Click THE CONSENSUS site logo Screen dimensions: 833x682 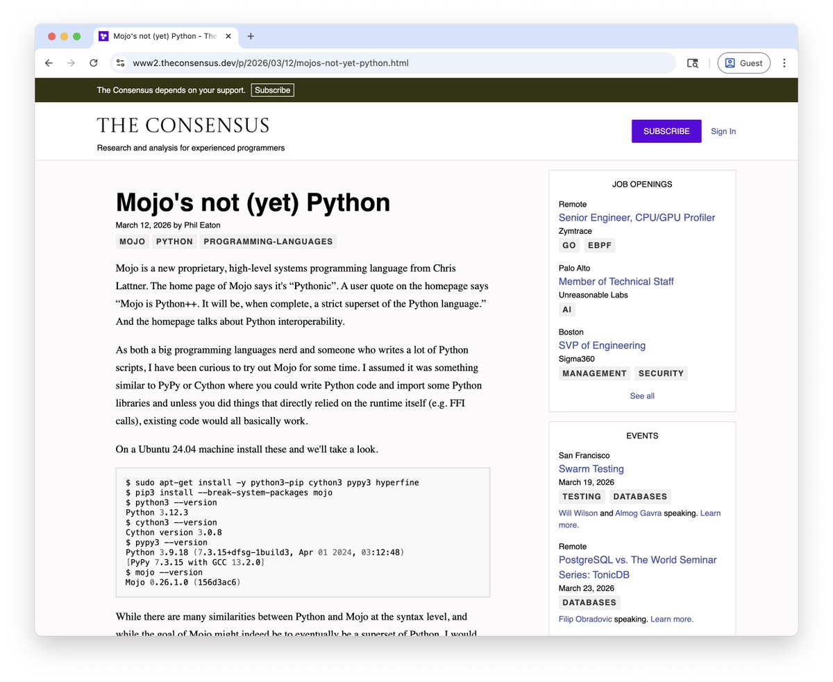[x=183, y=126]
